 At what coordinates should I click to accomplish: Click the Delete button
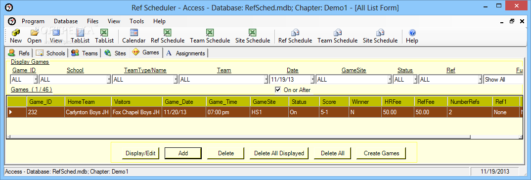pos(226,153)
